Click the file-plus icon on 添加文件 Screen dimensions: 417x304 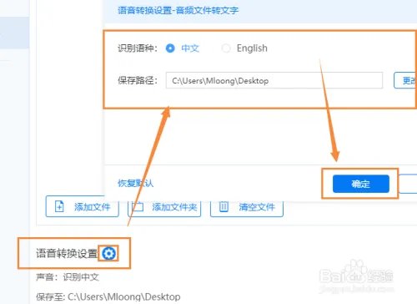[59, 206]
